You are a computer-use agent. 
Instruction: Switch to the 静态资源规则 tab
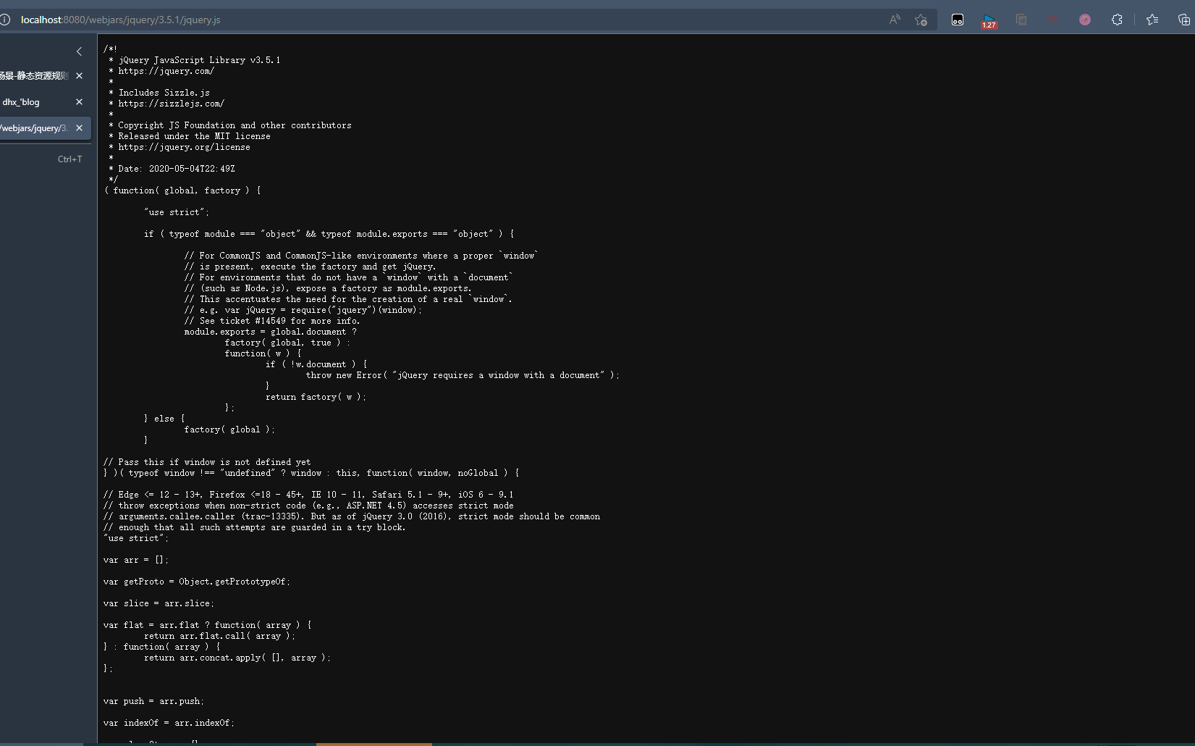click(34, 76)
